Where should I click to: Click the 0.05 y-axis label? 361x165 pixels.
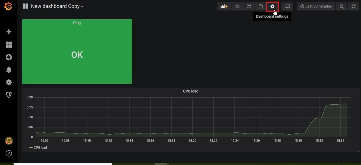point(30,127)
